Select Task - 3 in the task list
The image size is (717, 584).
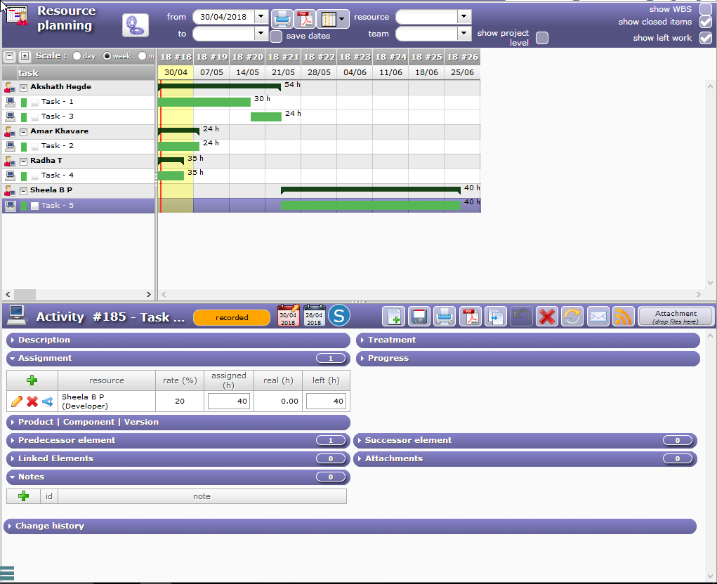point(57,117)
